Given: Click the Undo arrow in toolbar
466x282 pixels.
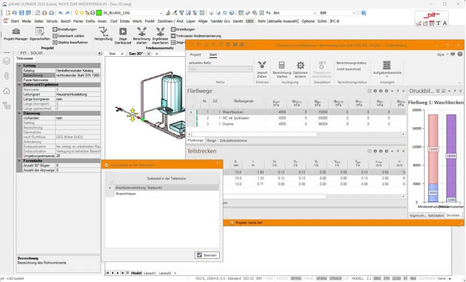Looking at the screenshot, I should tap(61, 13).
